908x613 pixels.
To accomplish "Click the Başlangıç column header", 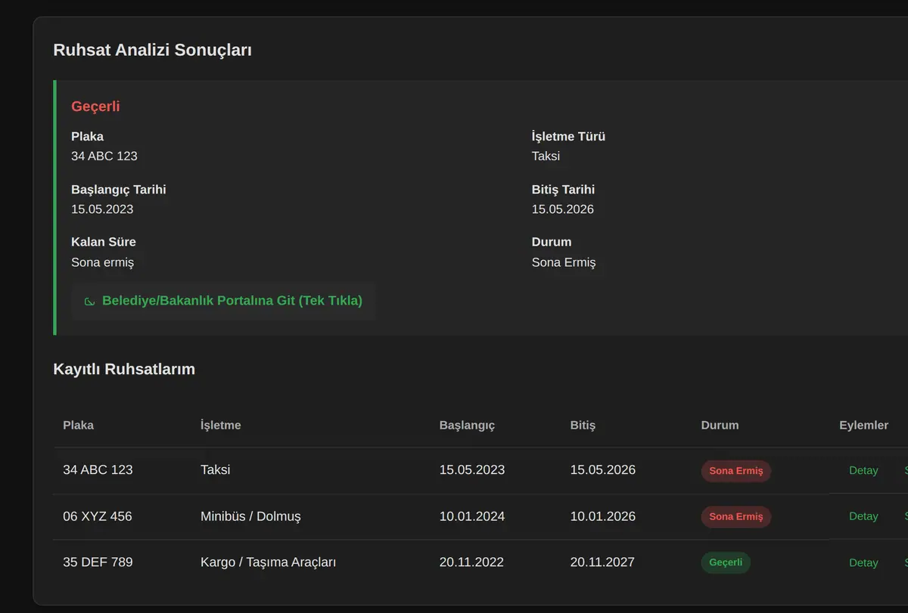I will point(467,425).
